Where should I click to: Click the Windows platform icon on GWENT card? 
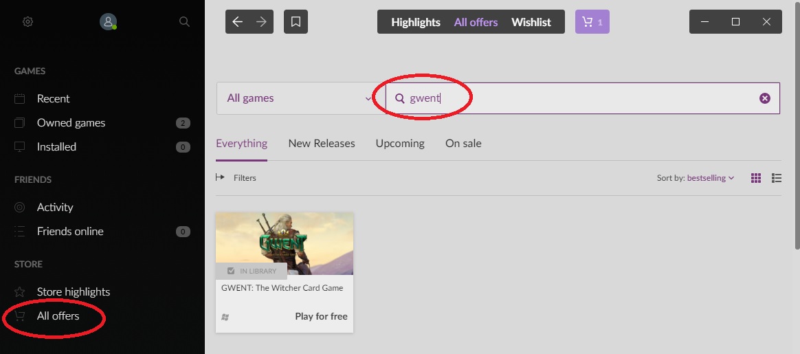click(225, 318)
